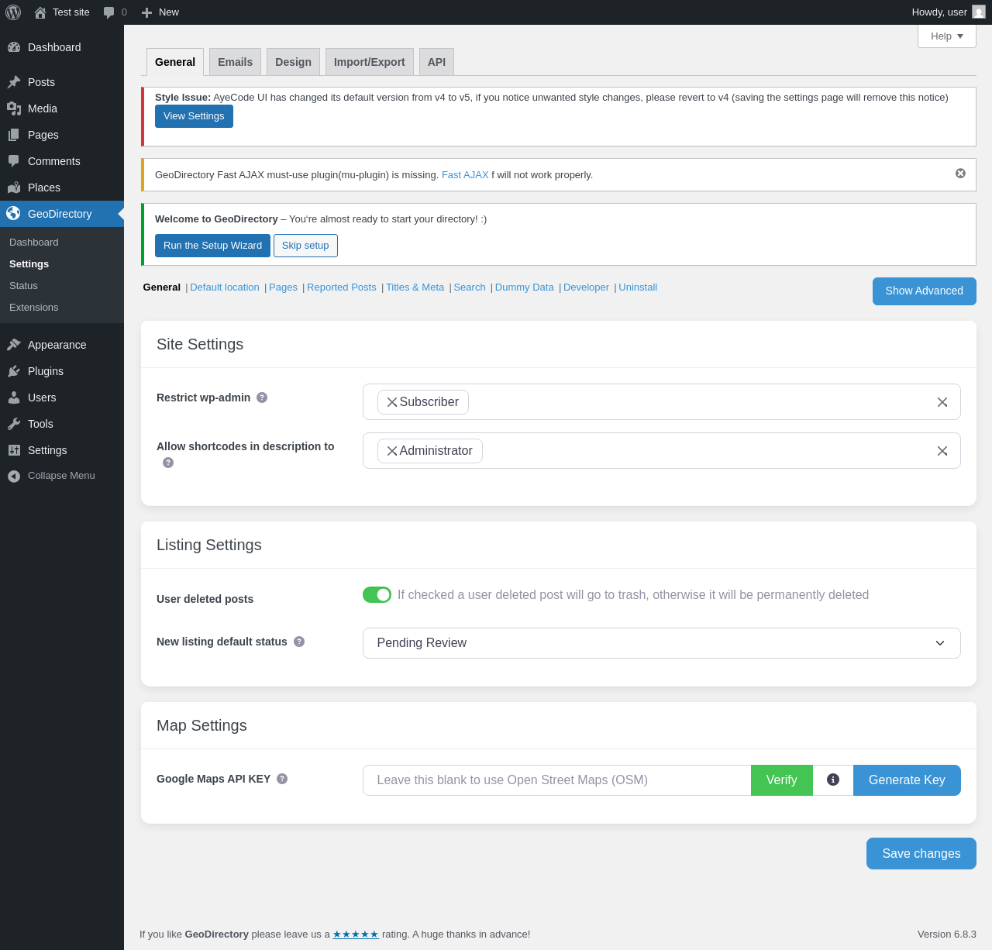The height and width of the screenshot is (950, 992).
Task: Click the Run the Setup Wizard button
Action: click(x=212, y=246)
